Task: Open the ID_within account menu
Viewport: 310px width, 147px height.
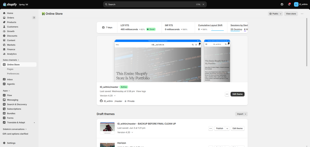Action: [301, 4]
